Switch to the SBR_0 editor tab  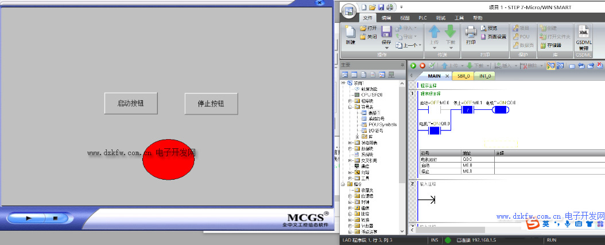[x=464, y=76]
